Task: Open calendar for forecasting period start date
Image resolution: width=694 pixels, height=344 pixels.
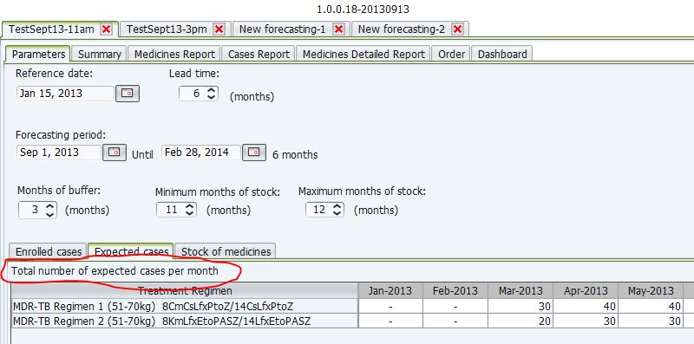Action: [x=115, y=153]
